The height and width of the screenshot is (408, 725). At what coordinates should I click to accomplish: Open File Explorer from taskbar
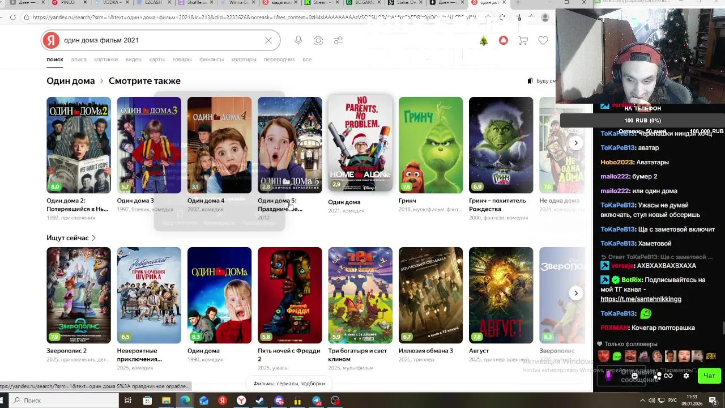click(x=166, y=401)
